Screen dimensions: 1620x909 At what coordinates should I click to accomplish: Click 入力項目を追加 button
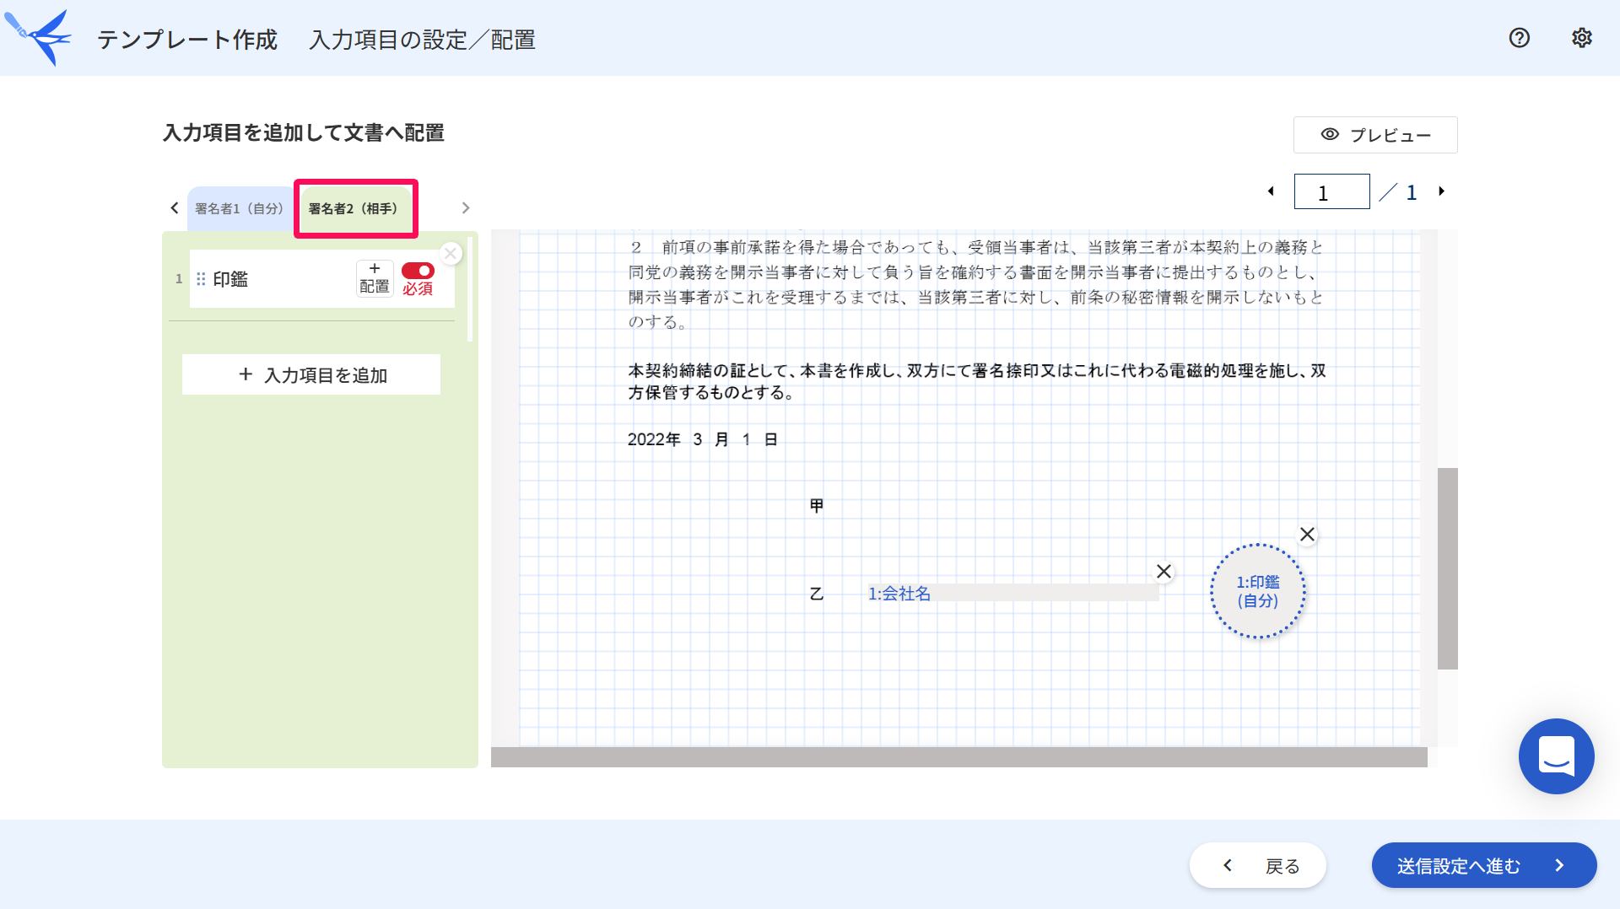[x=311, y=374]
